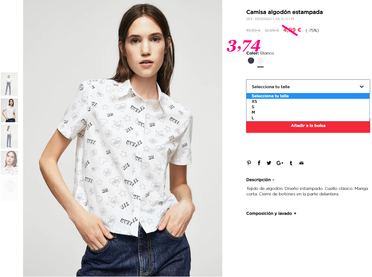The height and width of the screenshot is (277, 372).
Task: Choose size L from the list
Action: (308, 118)
